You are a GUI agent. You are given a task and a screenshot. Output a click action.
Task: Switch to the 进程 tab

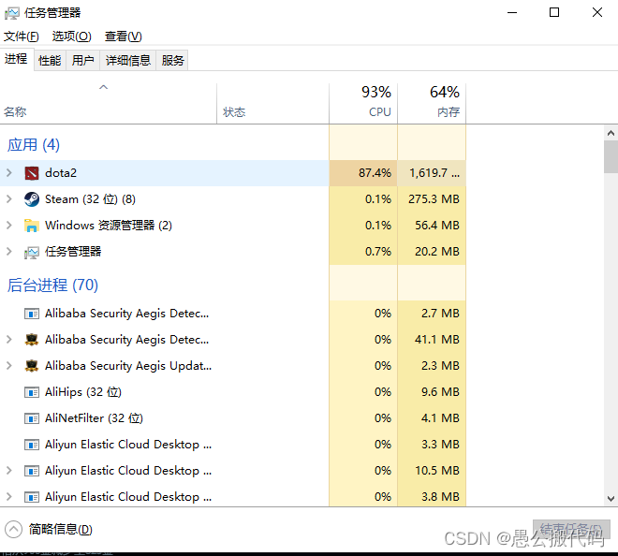click(16, 59)
